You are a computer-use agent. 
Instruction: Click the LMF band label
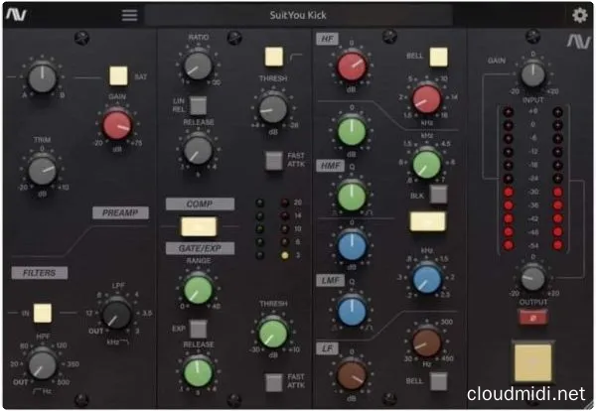331,280
